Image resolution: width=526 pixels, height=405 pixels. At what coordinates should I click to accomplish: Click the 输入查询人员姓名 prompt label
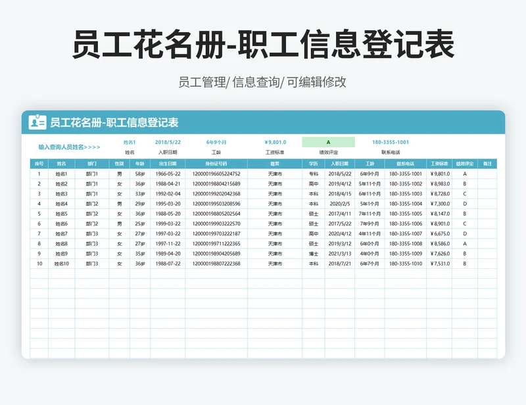(69, 147)
